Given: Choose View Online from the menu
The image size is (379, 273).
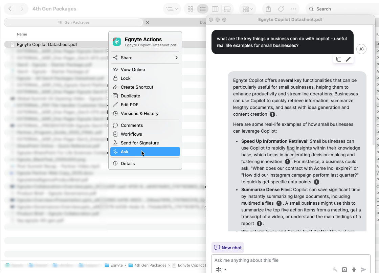Looking at the screenshot, I should (x=145, y=70).
